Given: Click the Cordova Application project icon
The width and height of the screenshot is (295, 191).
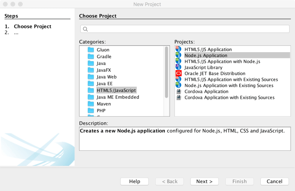Looking at the screenshot, I should click(179, 91).
